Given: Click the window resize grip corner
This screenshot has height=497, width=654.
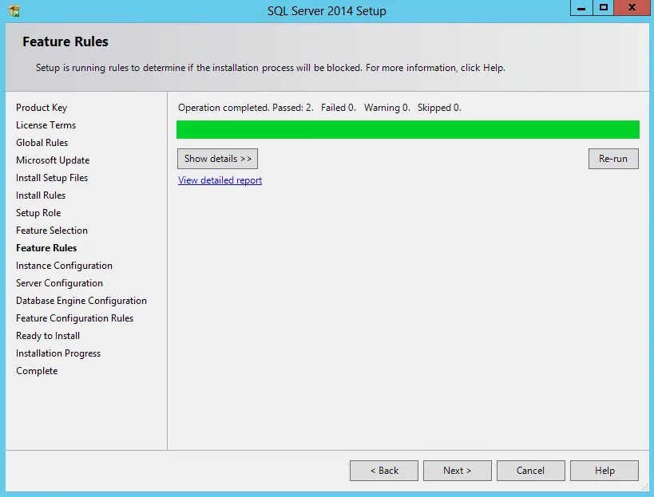Looking at the screenshot, I should click(x=645, y=487).
